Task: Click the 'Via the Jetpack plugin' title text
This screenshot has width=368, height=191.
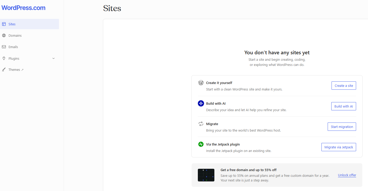Action: point(223,144)
